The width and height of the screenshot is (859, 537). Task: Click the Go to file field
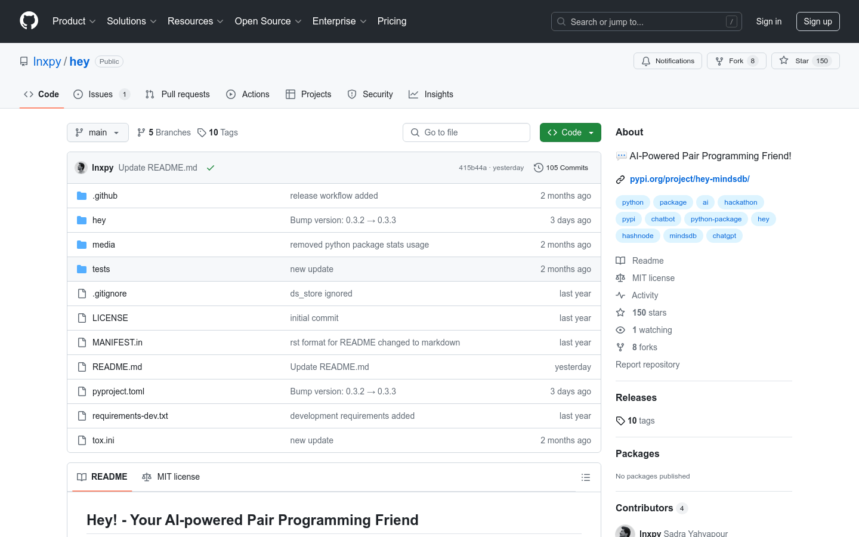tap(466, 132)
